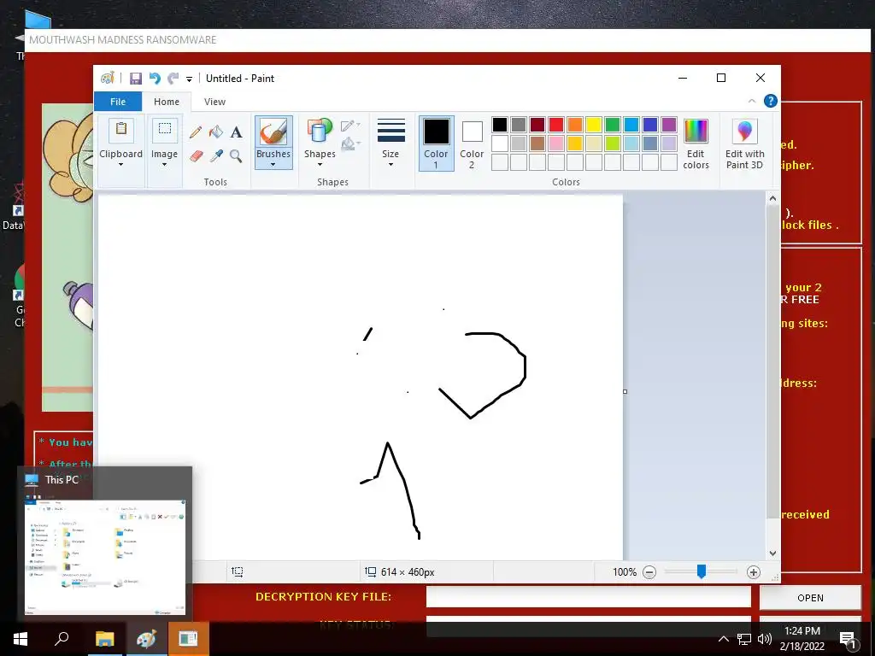Open the File menu in Paint
This screenshot has height=656, width=875.
(118, 102)
